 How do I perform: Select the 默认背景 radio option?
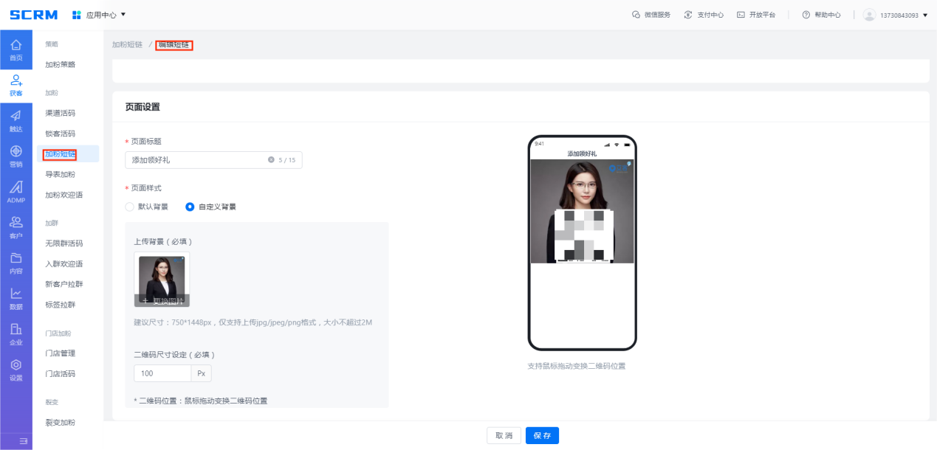[x=130, y=207]
